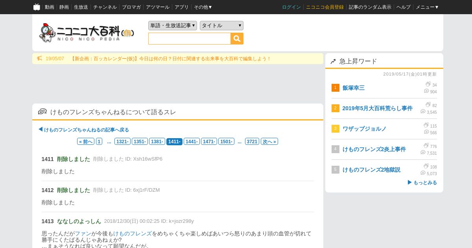The height and width of the screenshot is (248, 472).
Task: Open the タイトル search-type dropdown
Action: [221, 26]
